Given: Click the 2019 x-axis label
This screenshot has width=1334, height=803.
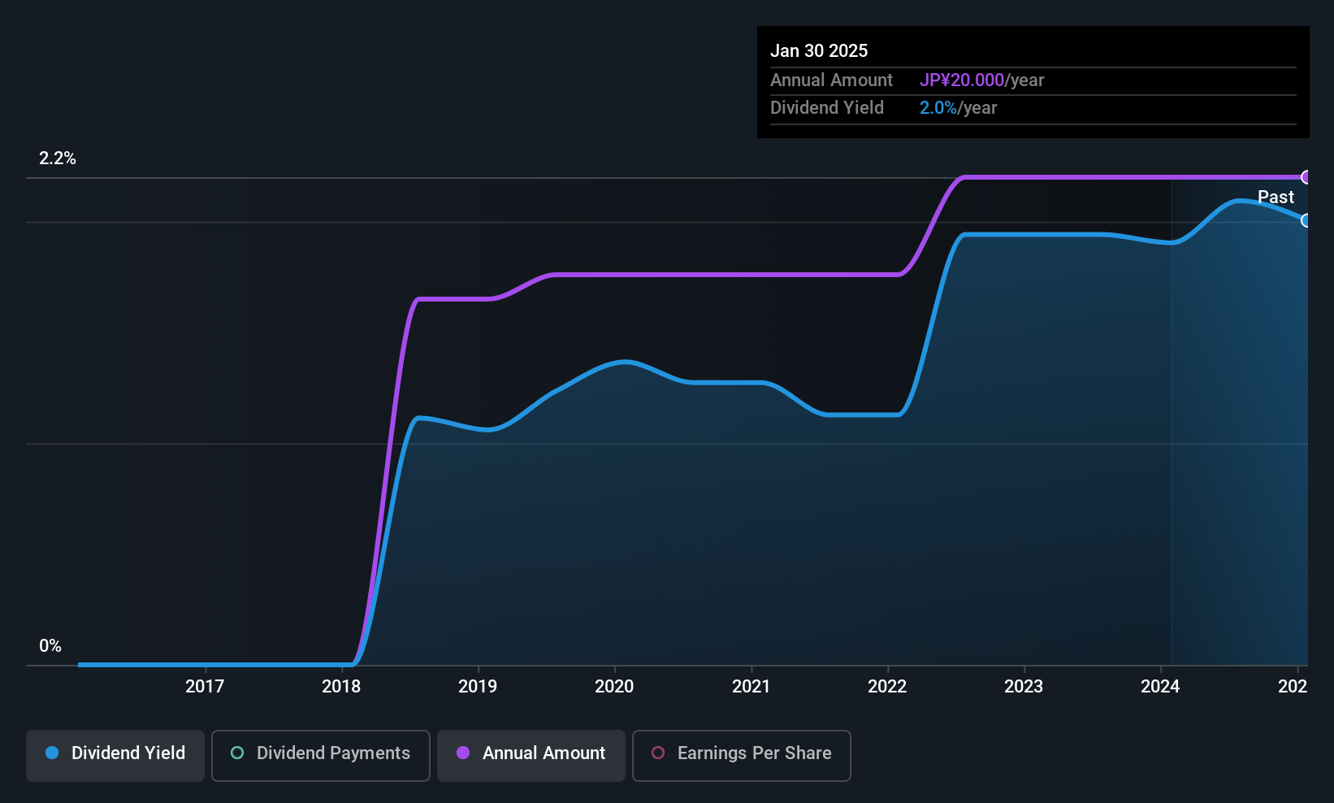Looking at the screenshot, I should [478, 687].
